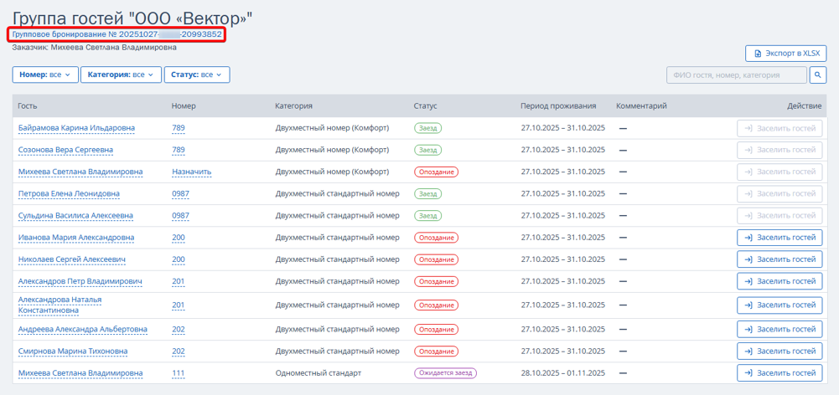Image resolution: width=839 pixels, height=395 pixels.
Task: Open the Статус filter dropdown
Action: pyautogui.click(x=197, y=75)
